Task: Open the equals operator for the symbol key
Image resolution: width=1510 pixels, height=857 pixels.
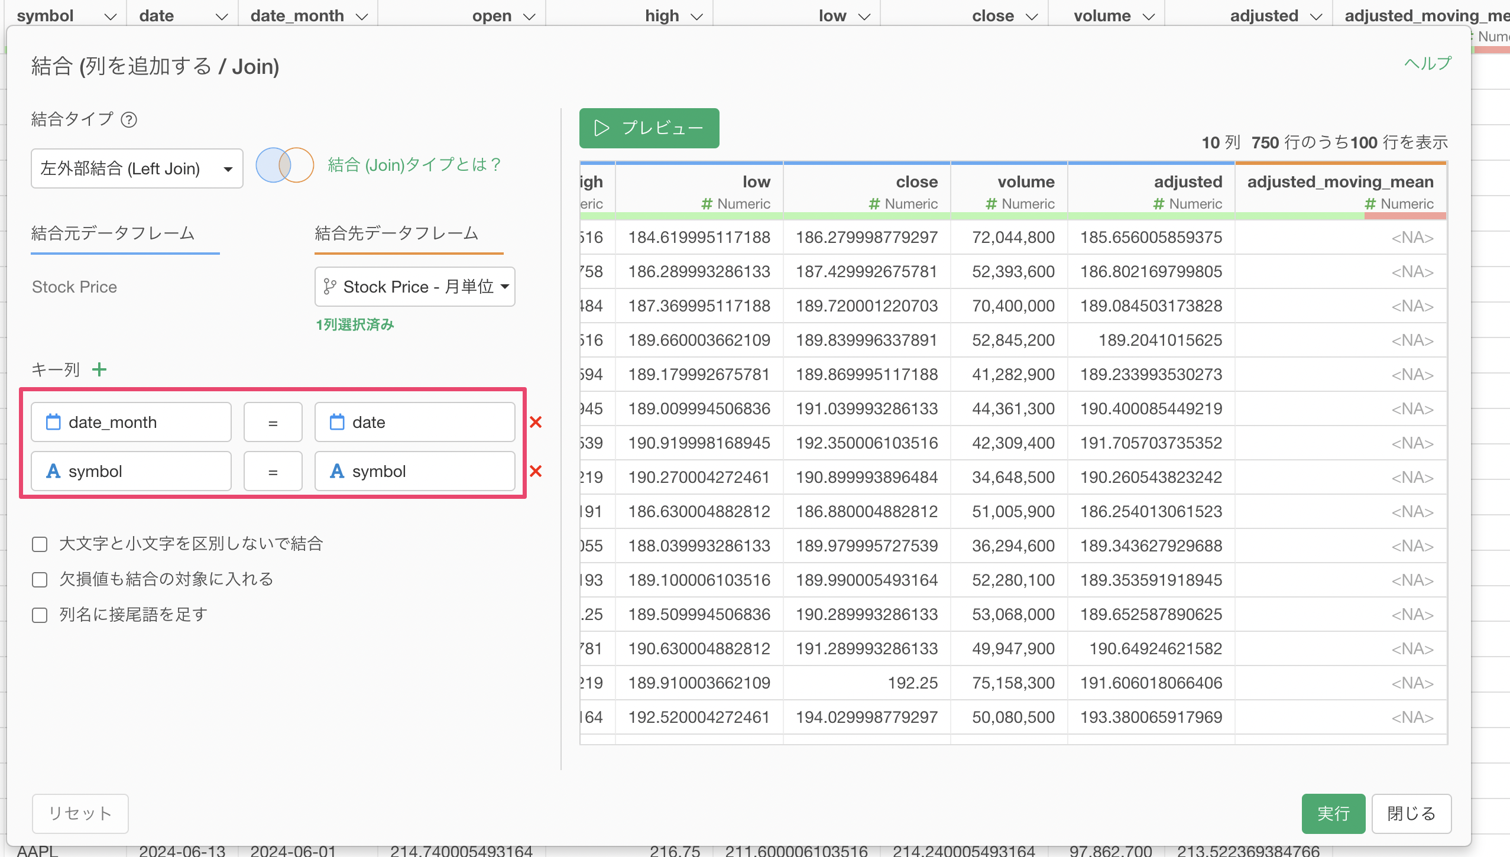Action: point(273,471)
